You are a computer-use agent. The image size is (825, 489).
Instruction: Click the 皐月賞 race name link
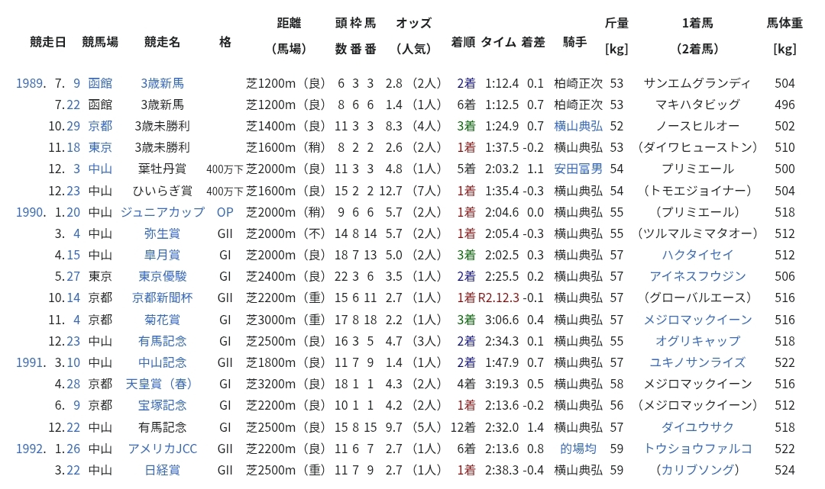[x=162, y=255]
